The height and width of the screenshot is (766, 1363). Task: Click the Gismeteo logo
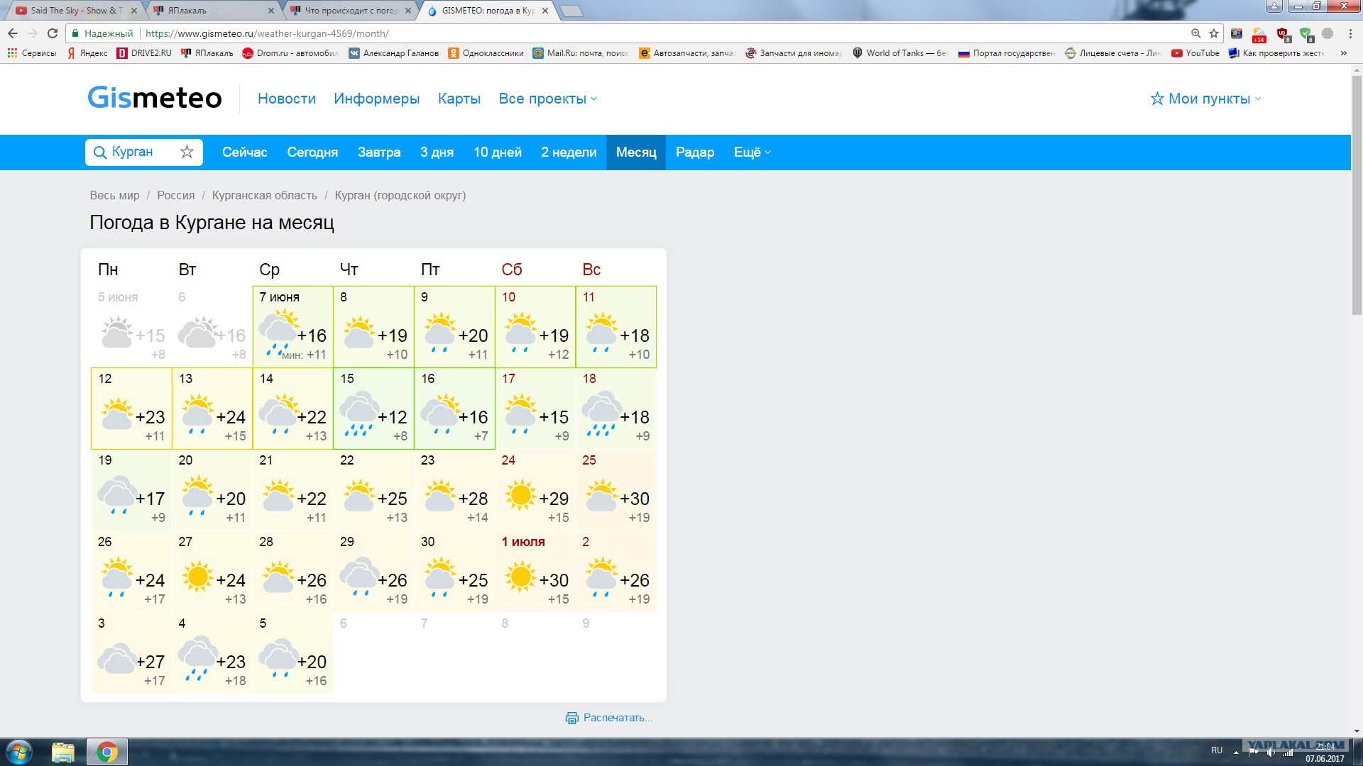pyautogui.click(x=155, y=98)
